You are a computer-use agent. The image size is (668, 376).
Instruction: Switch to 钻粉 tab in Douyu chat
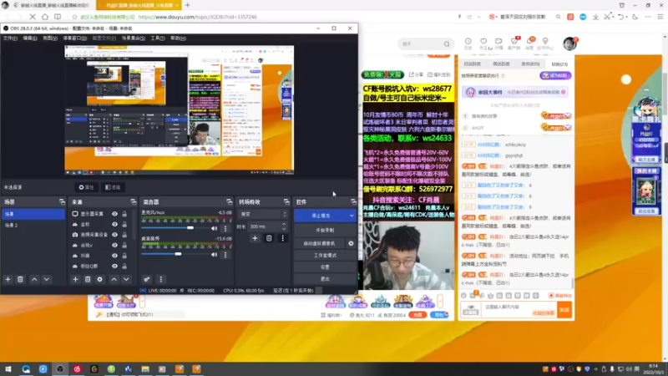(559, 64)
